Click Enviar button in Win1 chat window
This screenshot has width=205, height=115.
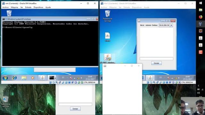[156, 63]
